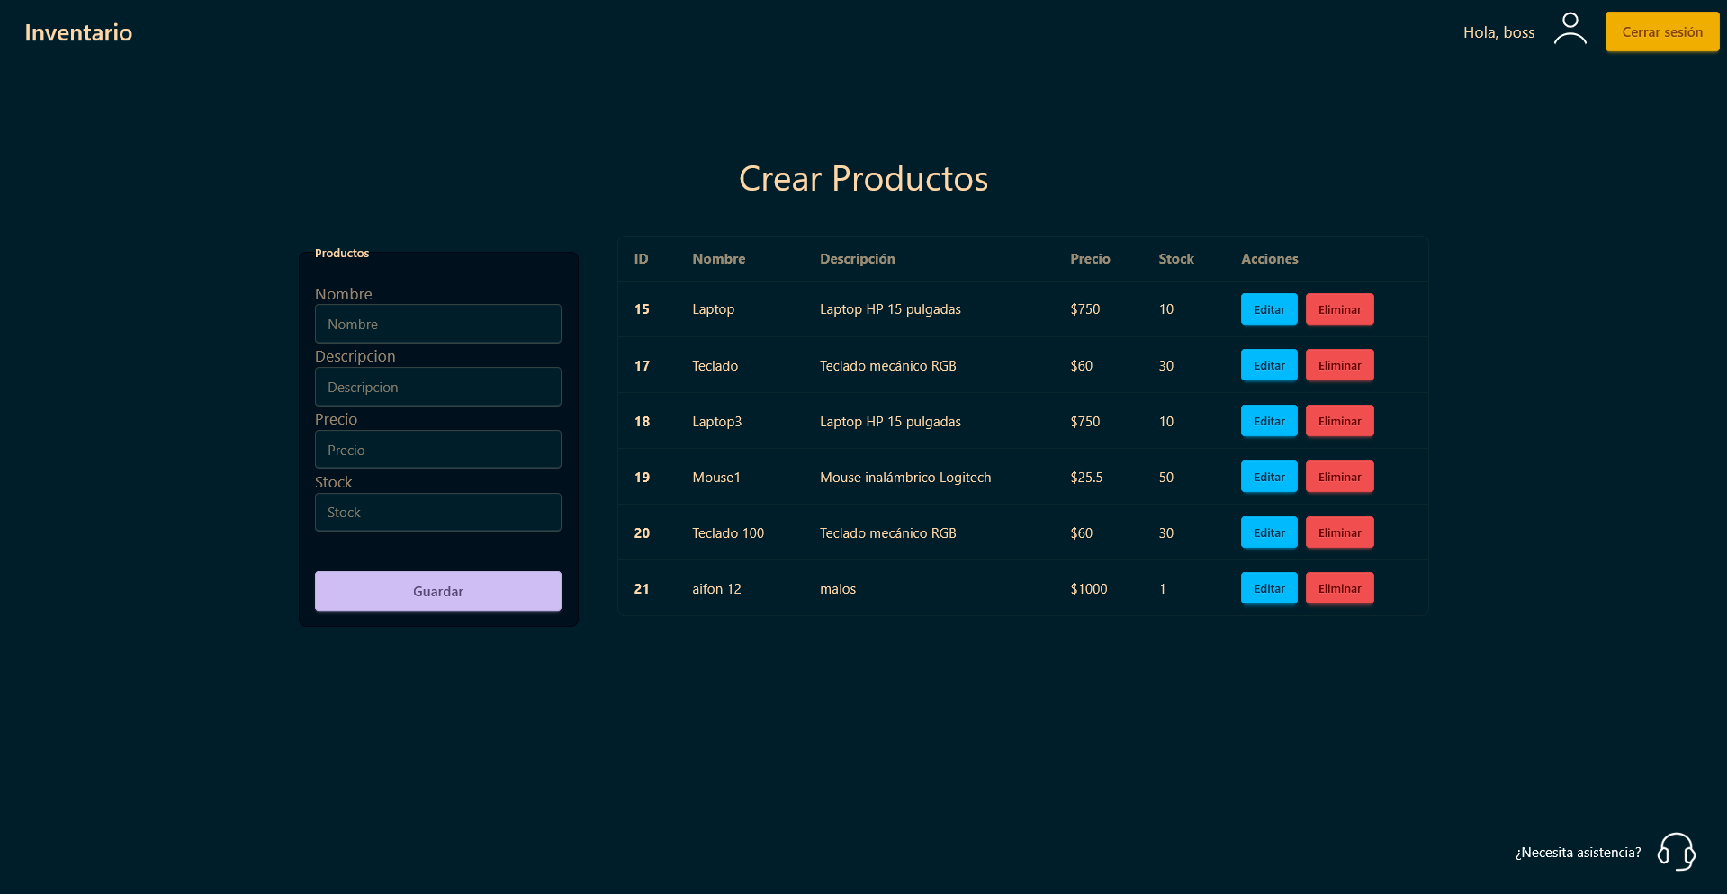Delete the Mouse1 product

pos(1339,477)
